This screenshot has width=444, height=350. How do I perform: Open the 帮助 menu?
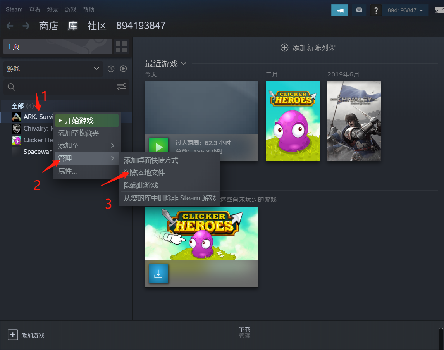point(89,10)
